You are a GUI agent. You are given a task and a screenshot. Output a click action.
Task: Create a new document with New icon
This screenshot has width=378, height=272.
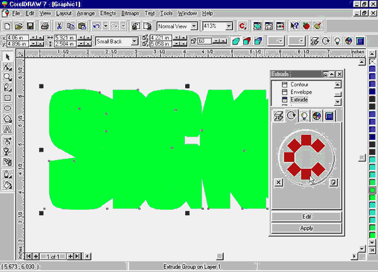(7, 26)
